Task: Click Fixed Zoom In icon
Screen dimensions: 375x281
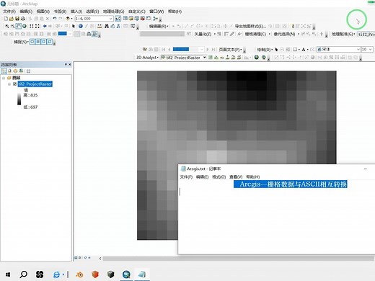Action: pos(32,26)
